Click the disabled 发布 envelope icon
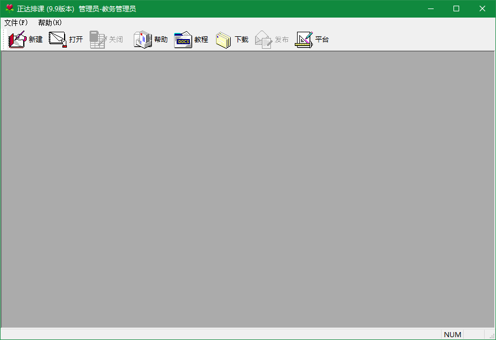This screenshot has width=496, height=340. coord(264,40)
